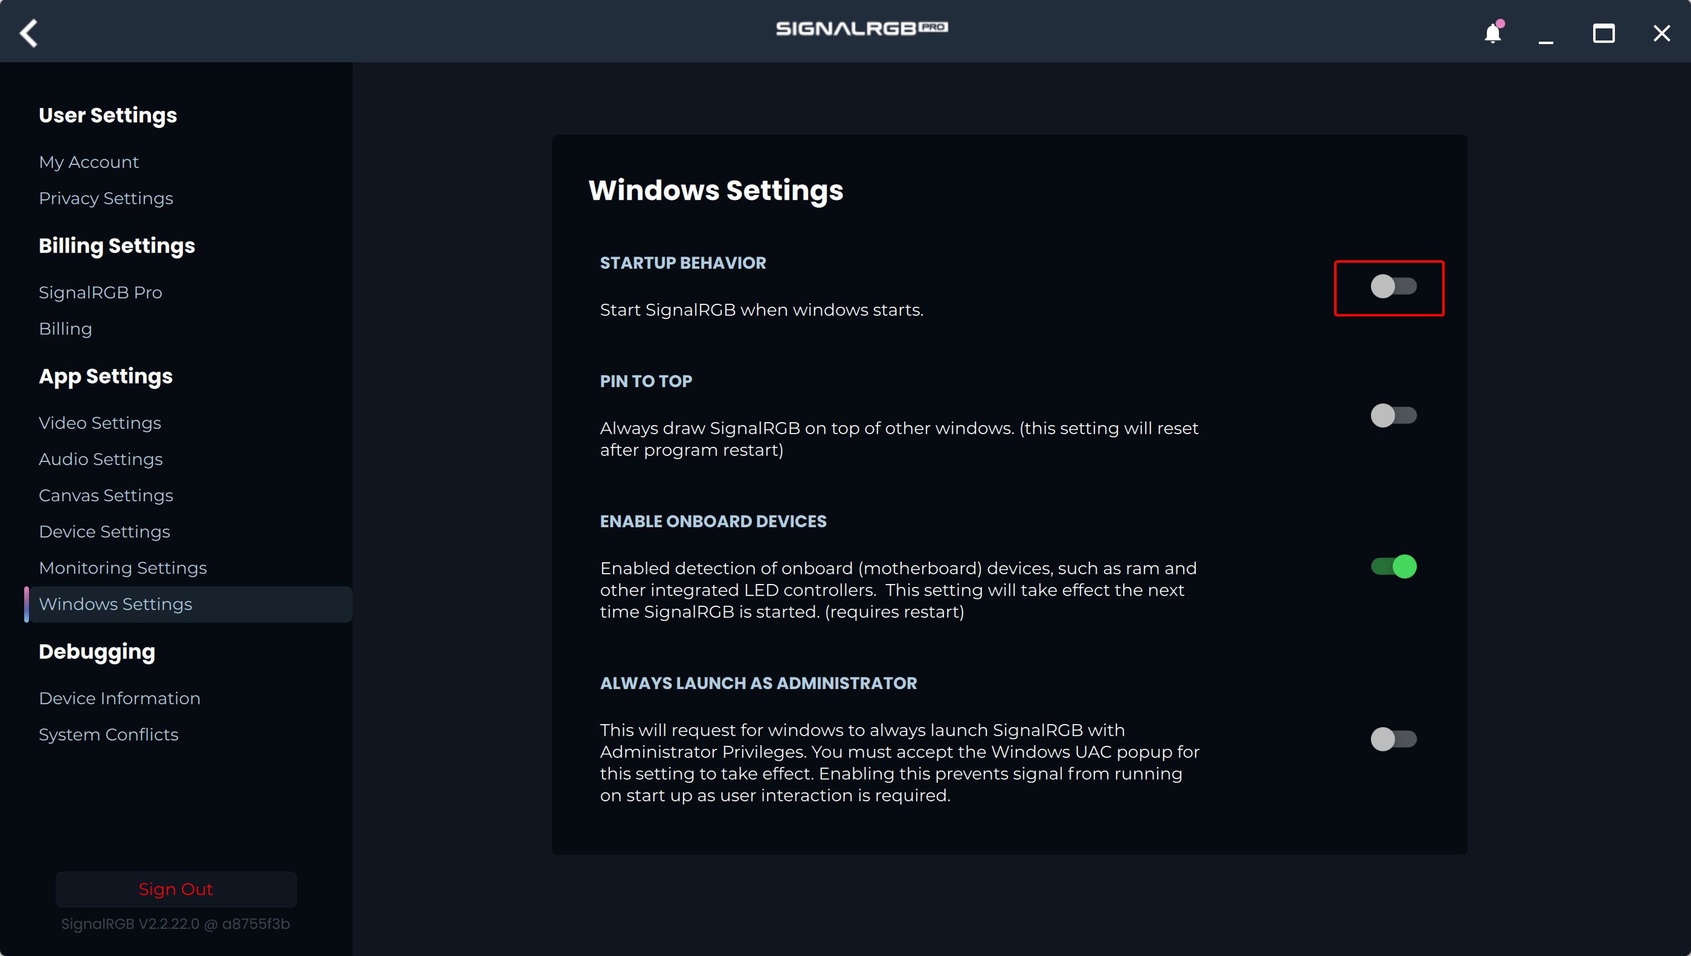Screen dimensions: 1691x956
Task: Disable Enable Onboard Devices switch
Action: coord(1393,566)
